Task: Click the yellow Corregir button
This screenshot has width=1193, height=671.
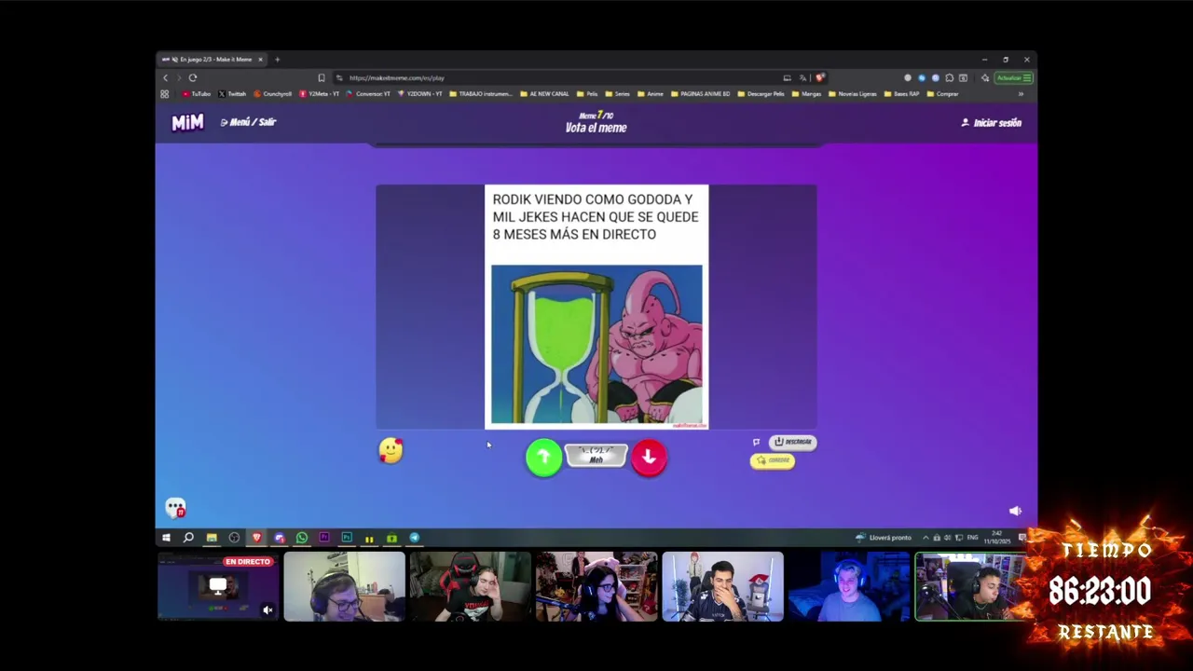Action: (773, 460)
